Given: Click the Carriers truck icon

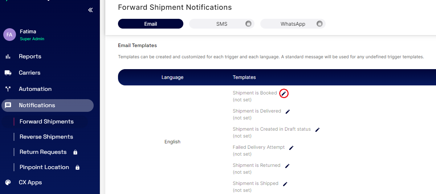Looking at the screenshot, I should click(8, 73).
